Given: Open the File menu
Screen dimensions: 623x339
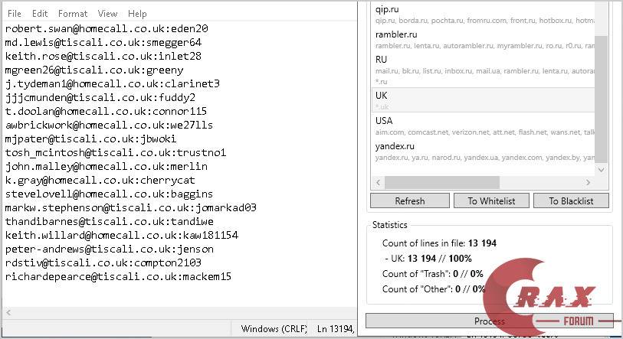Looking at the screenshot, I should pos(14,14).
